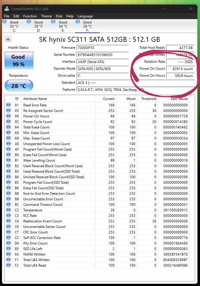Click the Standard ACS-3 field
This screenshot has height=286, width=200.
136,83
